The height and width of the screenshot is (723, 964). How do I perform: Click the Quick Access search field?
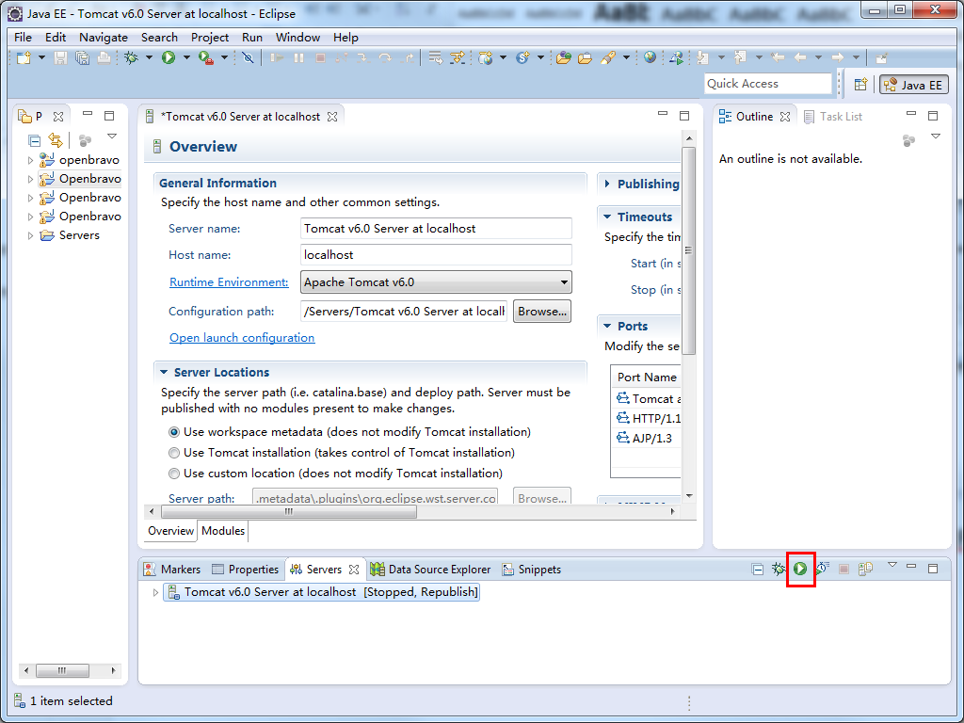point(767,84)
